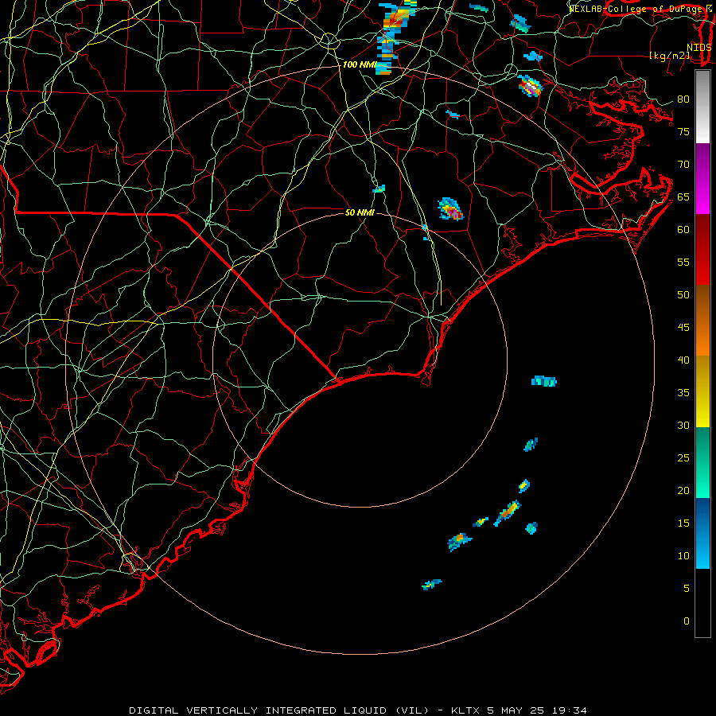Click the 20 value on the color scale
This screenshot has width=716, height=716.
coord(683,490)
